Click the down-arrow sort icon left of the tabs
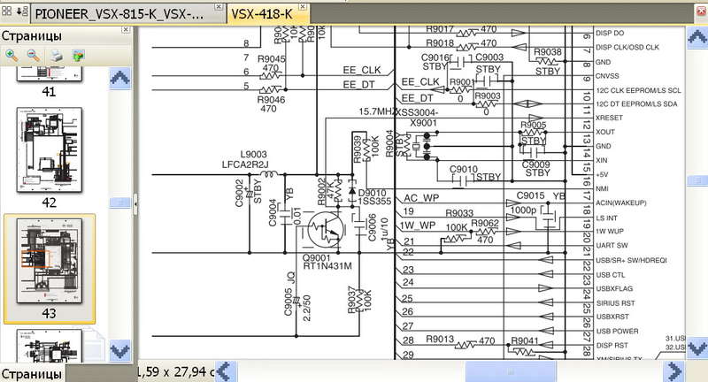 [x=22, y=11]
